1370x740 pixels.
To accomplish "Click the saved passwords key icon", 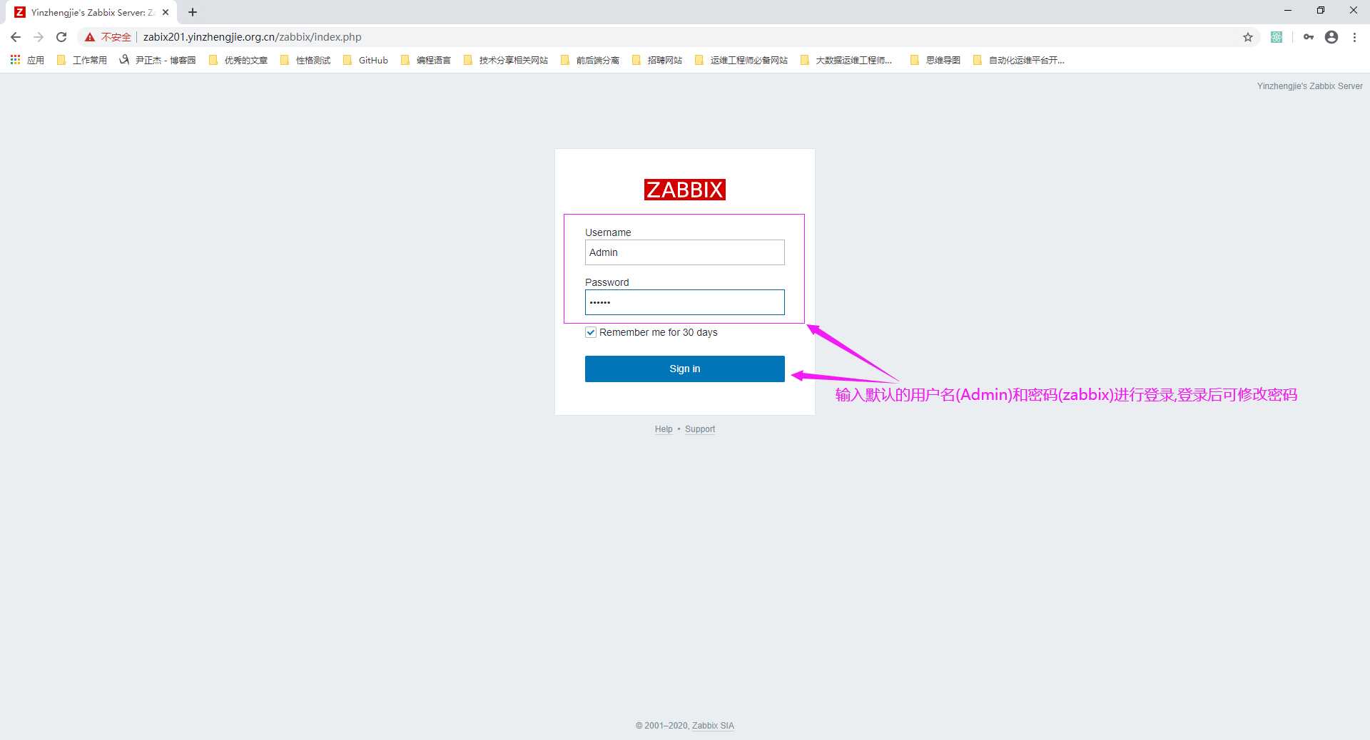I will coord(1309,37).
